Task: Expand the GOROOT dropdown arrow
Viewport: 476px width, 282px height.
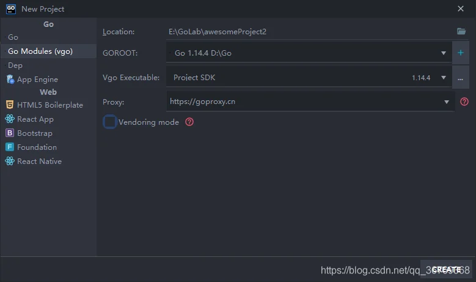Action: pyautogui.click(x=443, y=53)
